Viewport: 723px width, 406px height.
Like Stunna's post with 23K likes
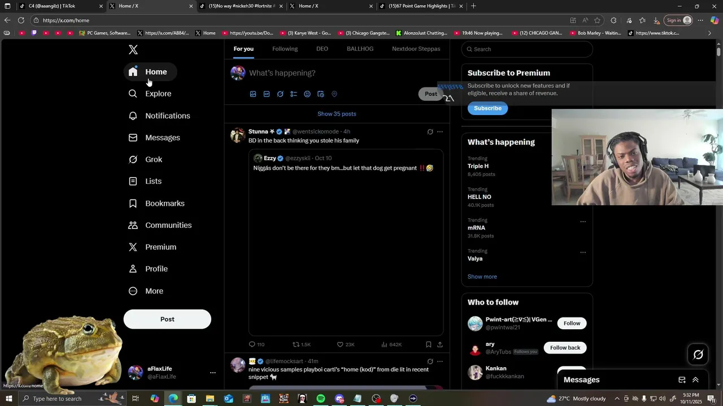(346, 345)
